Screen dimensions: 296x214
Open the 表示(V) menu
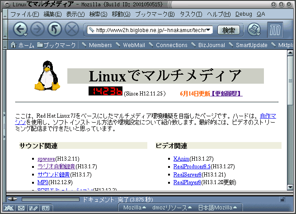point(75,14)
